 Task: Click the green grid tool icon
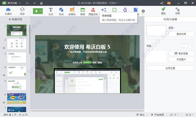pyautogui.click(x=114, y=10)
